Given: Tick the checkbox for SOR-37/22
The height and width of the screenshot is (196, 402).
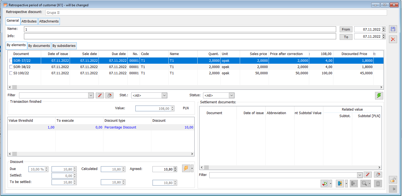Looking at the screenshot, I should click(x=11, y=61).
